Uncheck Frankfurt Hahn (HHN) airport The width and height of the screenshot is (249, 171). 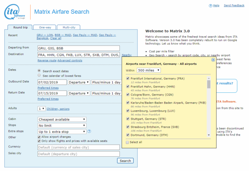[x=128, y=86]
